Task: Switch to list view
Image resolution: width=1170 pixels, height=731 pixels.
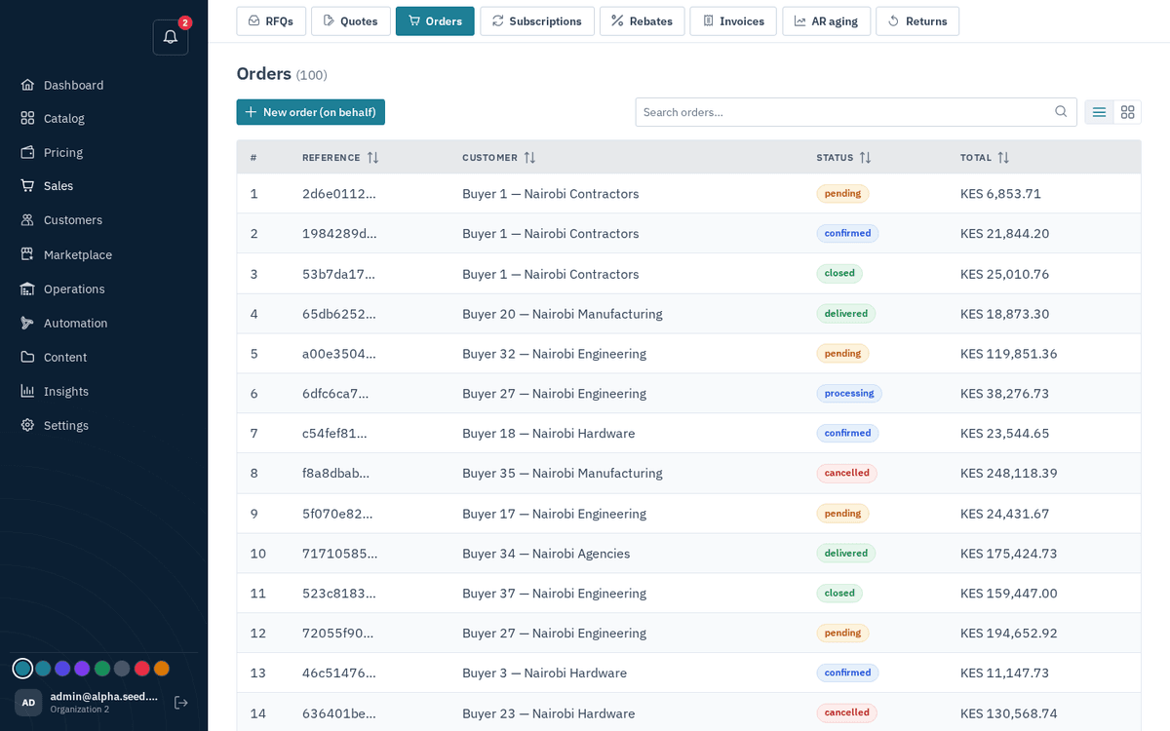Action: click(1099, 112)
